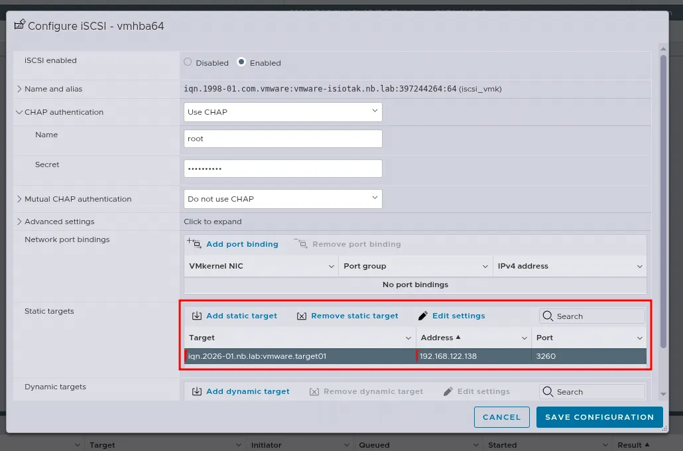Click the Add static target icon
Viewport: 683px width, 451px height.
point(197,316)
